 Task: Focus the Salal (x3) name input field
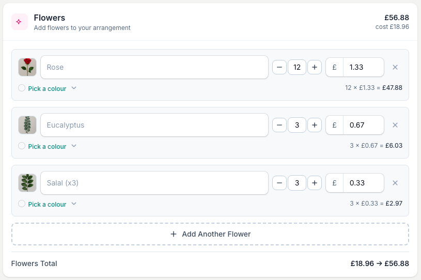(x=154, y=183)
